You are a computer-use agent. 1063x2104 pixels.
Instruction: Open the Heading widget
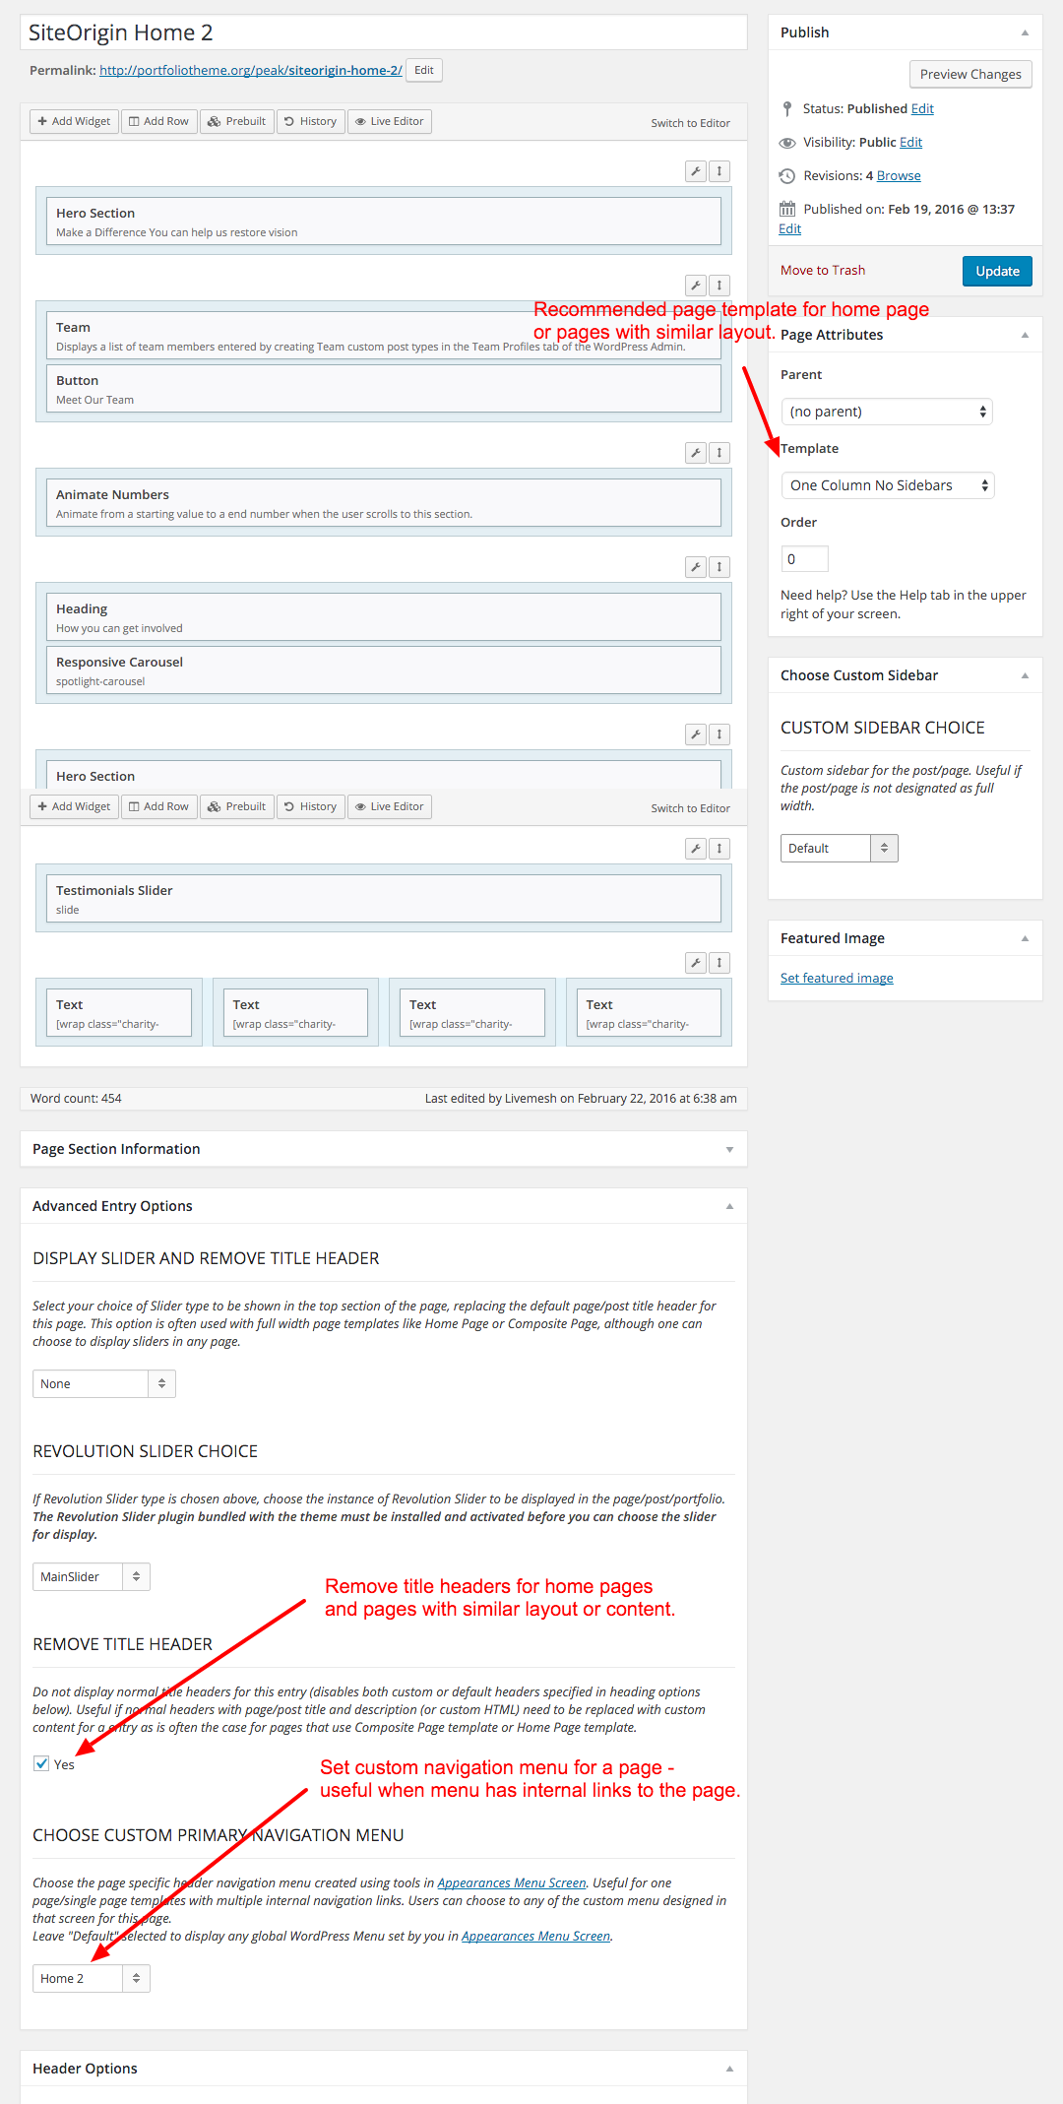coord(384,617)
